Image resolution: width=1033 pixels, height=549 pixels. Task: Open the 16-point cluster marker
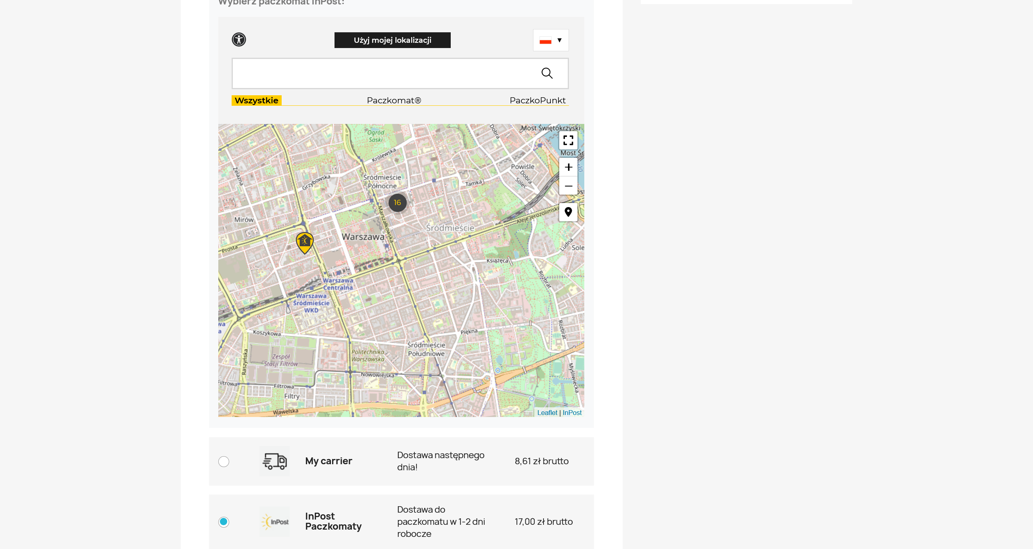397,203
